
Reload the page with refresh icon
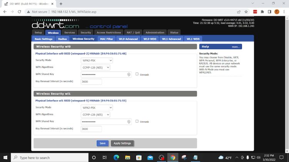[x=19, y=12]
